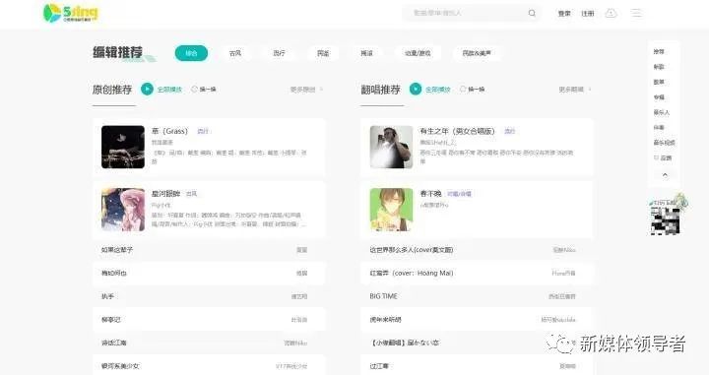Viewport: 709px width, 375px height.
Task: Open cover photo of 有生之年 song
Action: coord(391,147)
